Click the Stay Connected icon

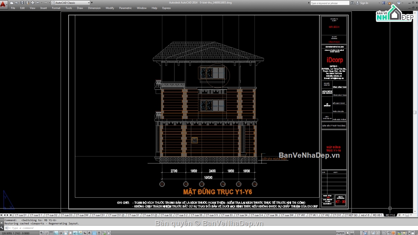[x=389, y=3]
